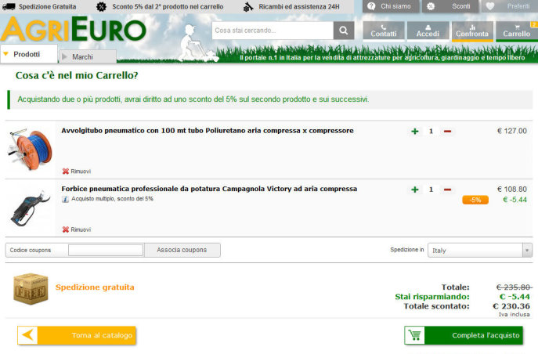Remove the Avvolgitubo pneumatico from cart

pyautogui.click(x=77, y=171)
